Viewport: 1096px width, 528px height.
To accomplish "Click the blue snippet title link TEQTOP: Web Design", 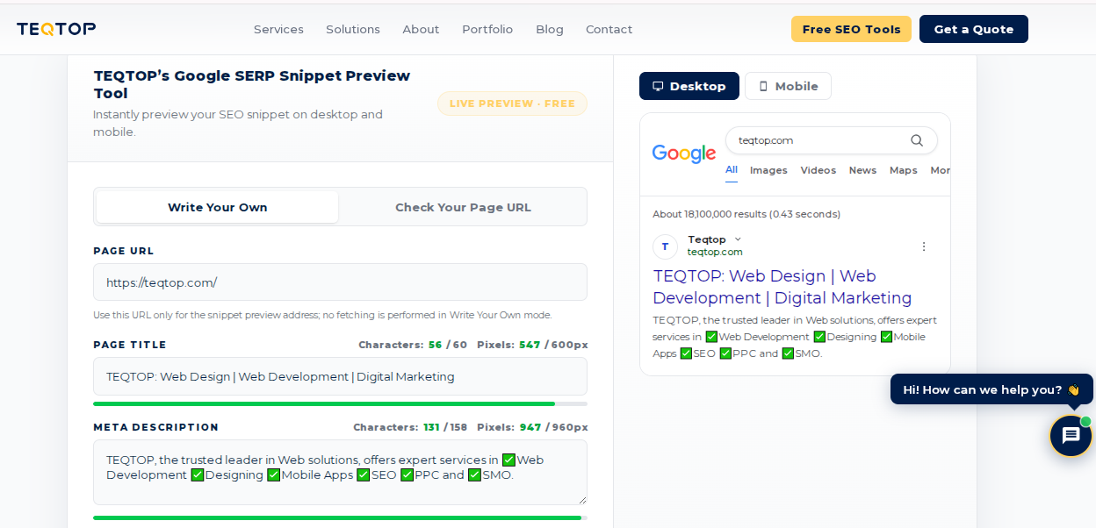I will [782, 287].
